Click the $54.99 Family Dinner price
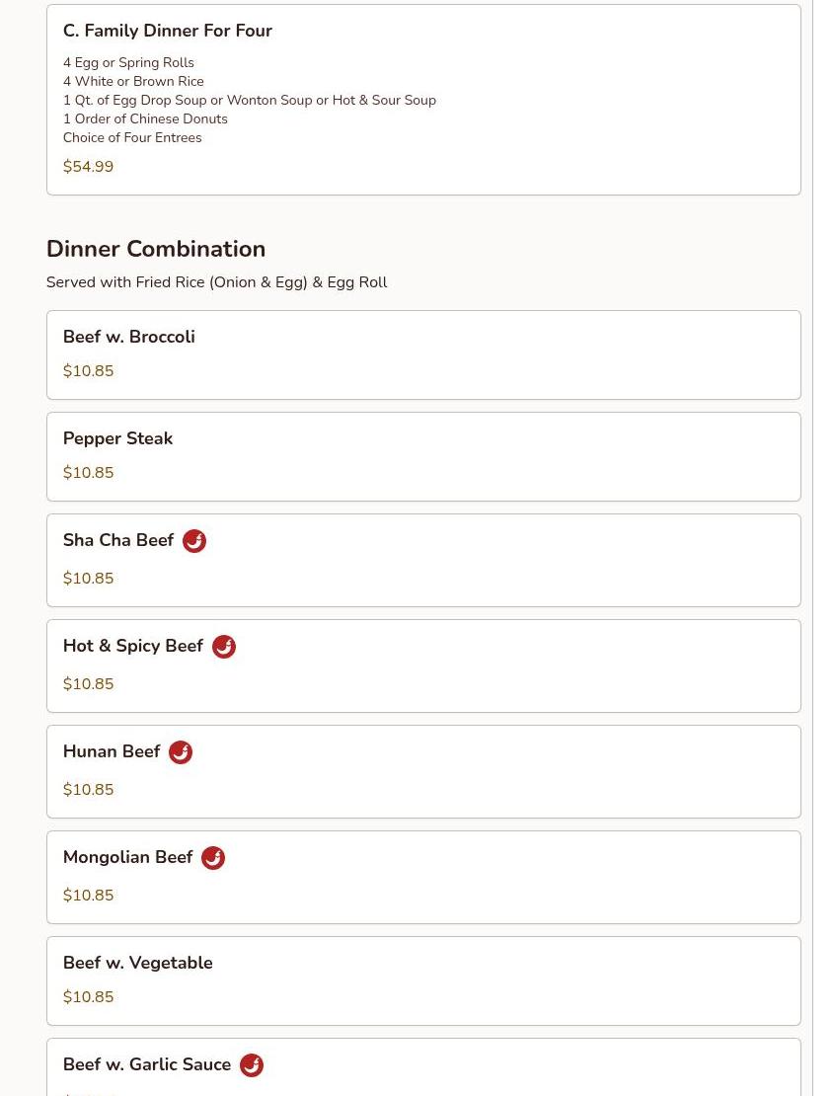833x1096 pixels. 88,167
